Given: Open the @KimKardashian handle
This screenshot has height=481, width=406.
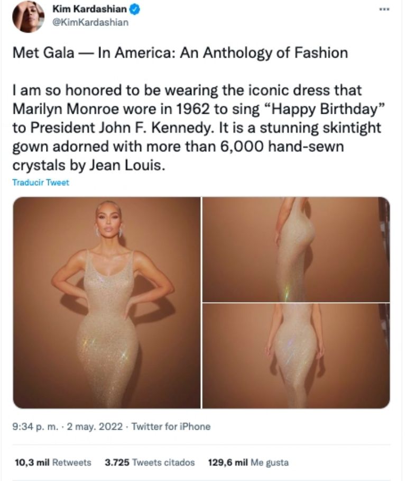Looking at the screenshot, I should coord(90,20).
